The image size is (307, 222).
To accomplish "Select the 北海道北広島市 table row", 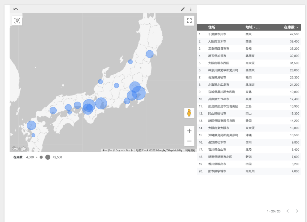I will pos(249,85).
